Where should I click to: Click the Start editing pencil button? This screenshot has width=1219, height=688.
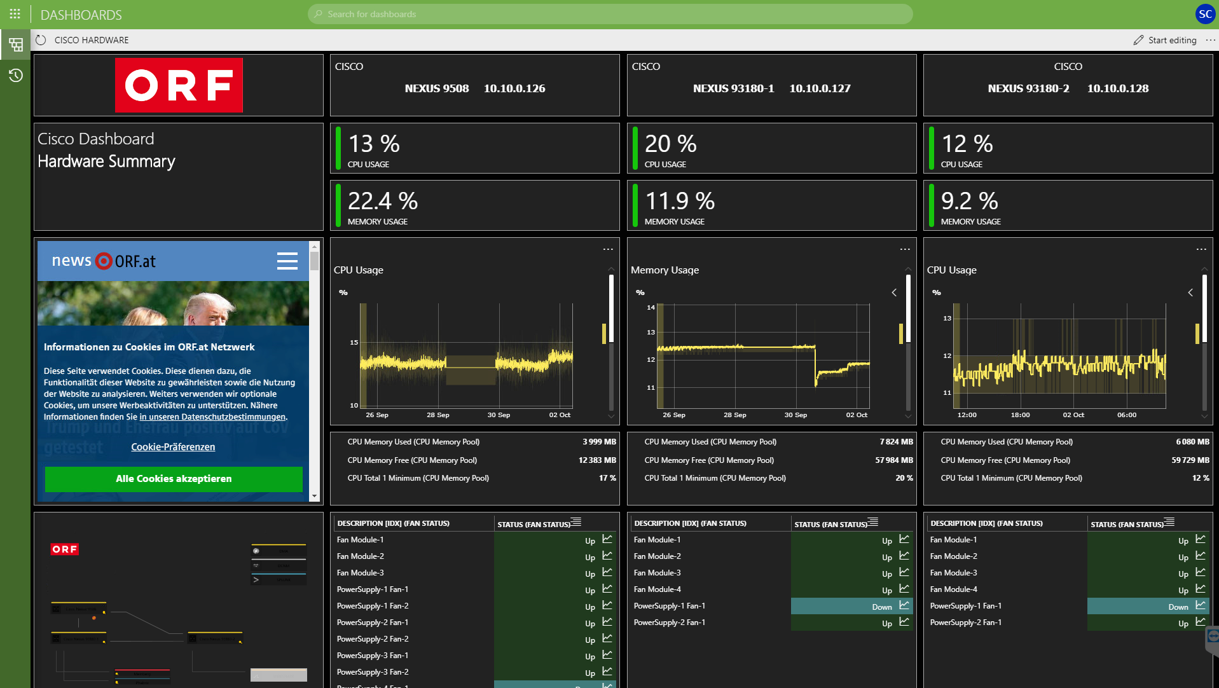tap(1165, 40)
